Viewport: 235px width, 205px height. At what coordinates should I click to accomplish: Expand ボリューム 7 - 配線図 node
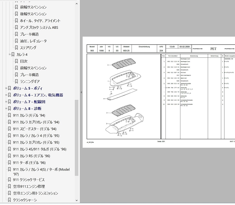point(6,102)
